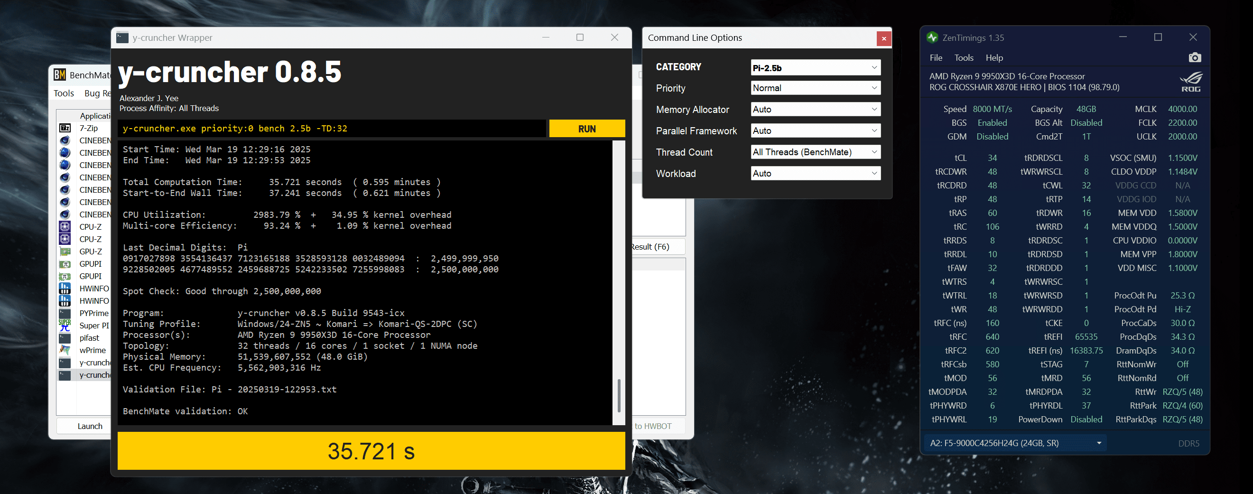Click the tRAS value 60

coord(992,213)
